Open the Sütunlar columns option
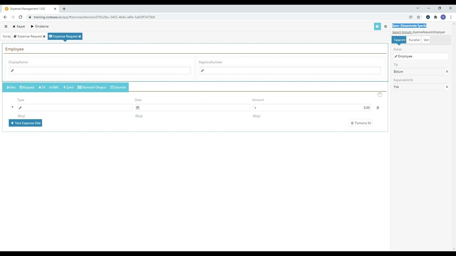Viewport: 456px width, 256px height. (118, 87)
